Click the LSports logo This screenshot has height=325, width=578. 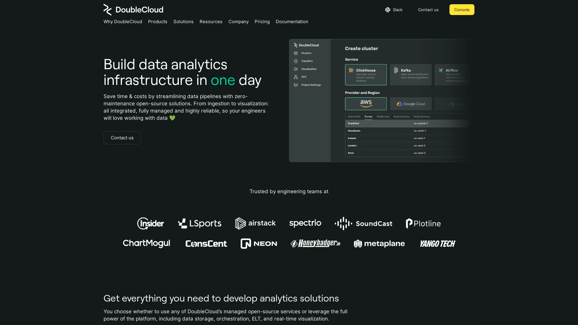(x=200, y=224)
